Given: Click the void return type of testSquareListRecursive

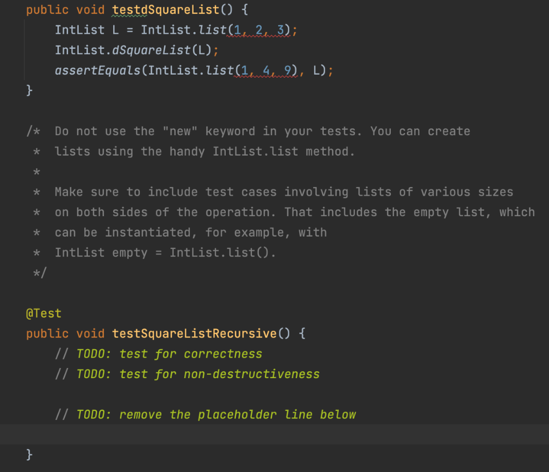Looking at the screenshot, I should [90, 333].
